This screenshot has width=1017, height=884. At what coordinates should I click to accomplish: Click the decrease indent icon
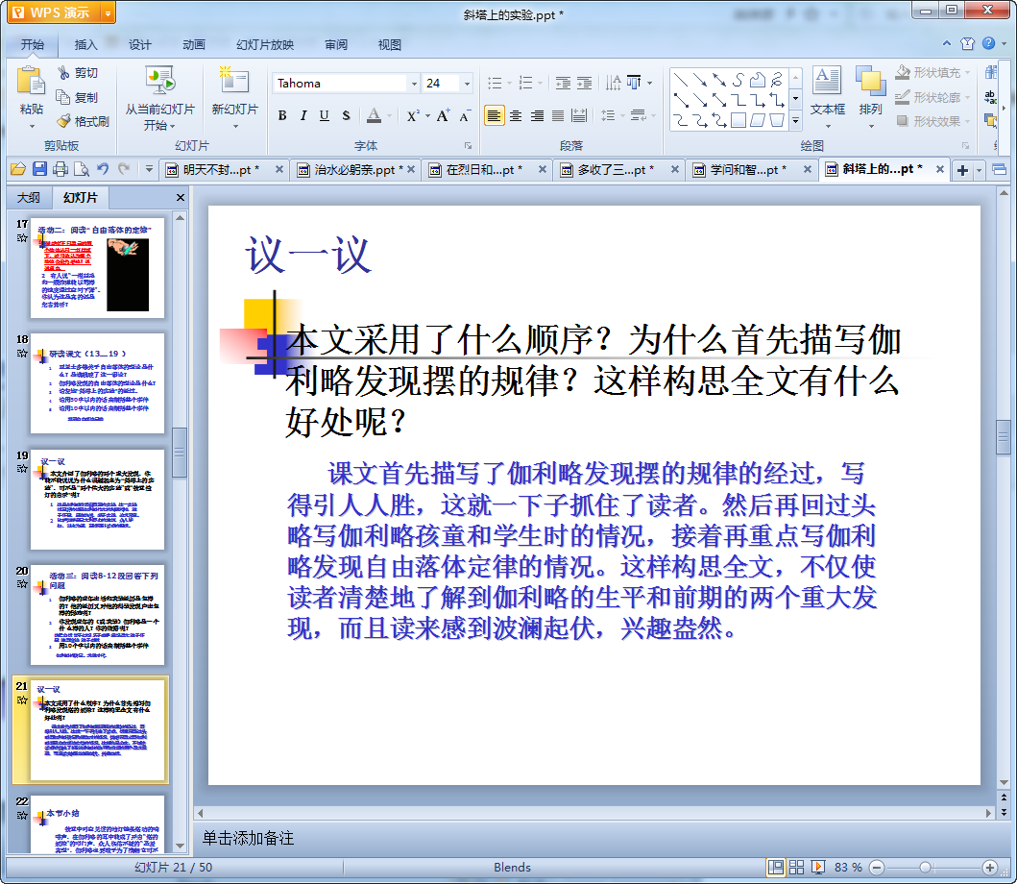point(563,83)
